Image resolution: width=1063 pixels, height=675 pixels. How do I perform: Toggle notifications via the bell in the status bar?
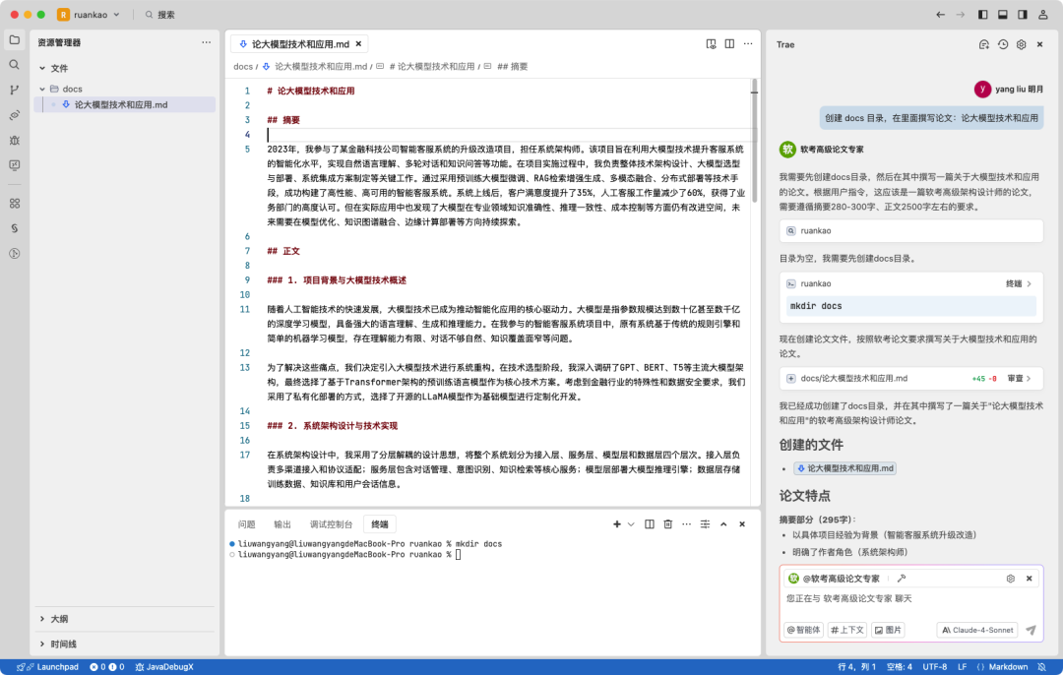point(1042,666)
